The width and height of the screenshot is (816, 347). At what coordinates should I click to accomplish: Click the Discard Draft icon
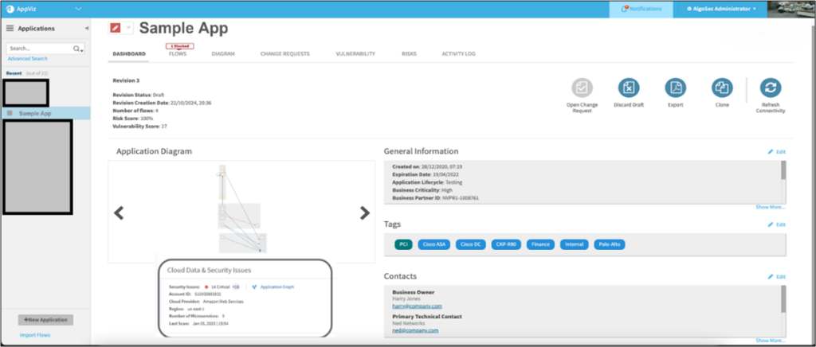[x=629, y=88]
